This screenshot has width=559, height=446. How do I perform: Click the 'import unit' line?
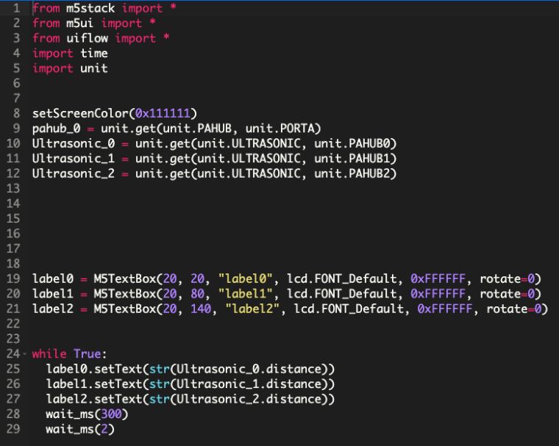70,68
